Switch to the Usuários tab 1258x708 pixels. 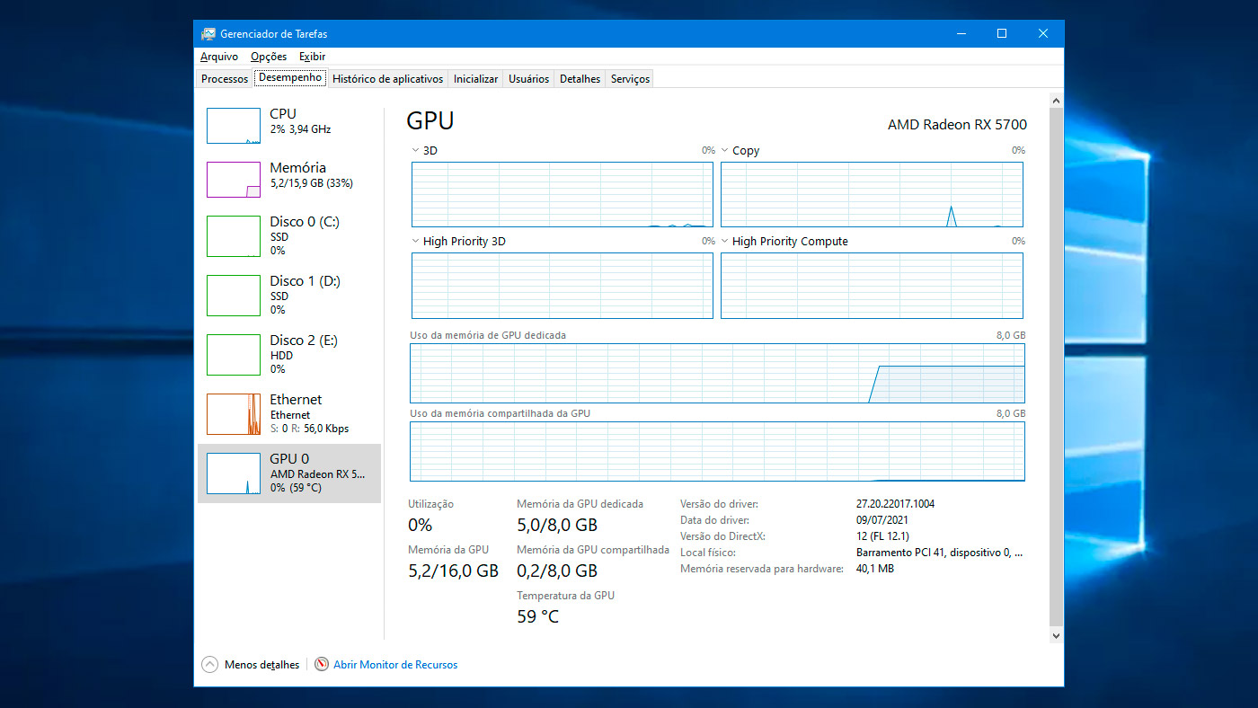click(528, 79)
